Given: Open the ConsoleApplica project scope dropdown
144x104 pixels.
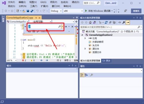Looking at the screenshot, I should [x=17, y=22].
